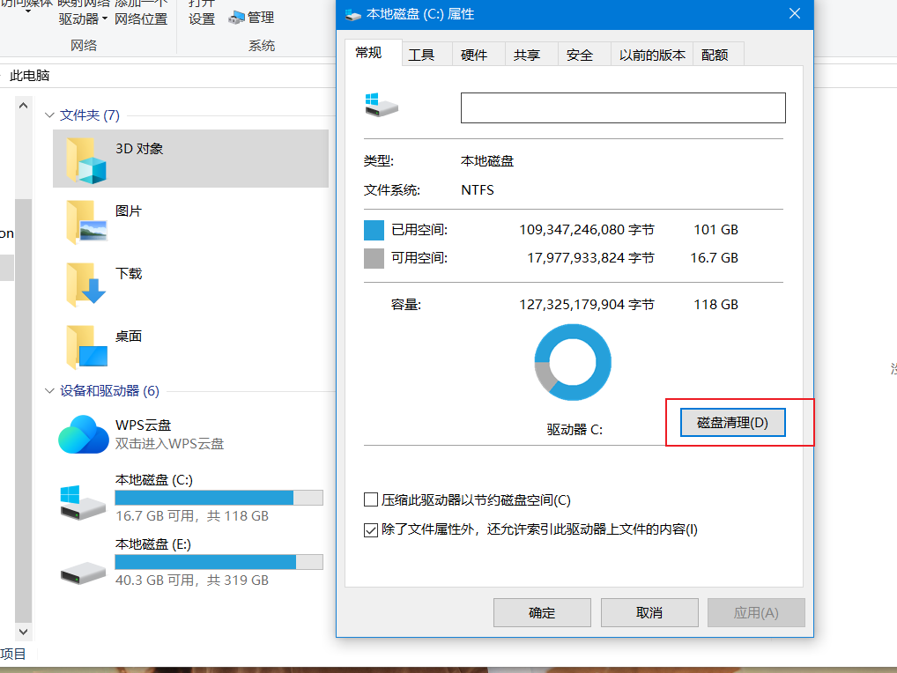This screenshot has width=897, height=673.
Task: Click the navigation pane scroll up arrow
Action: pyautogui.click(x=24, y=106)
